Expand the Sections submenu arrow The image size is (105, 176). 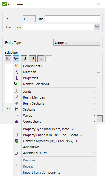[94, 109]
